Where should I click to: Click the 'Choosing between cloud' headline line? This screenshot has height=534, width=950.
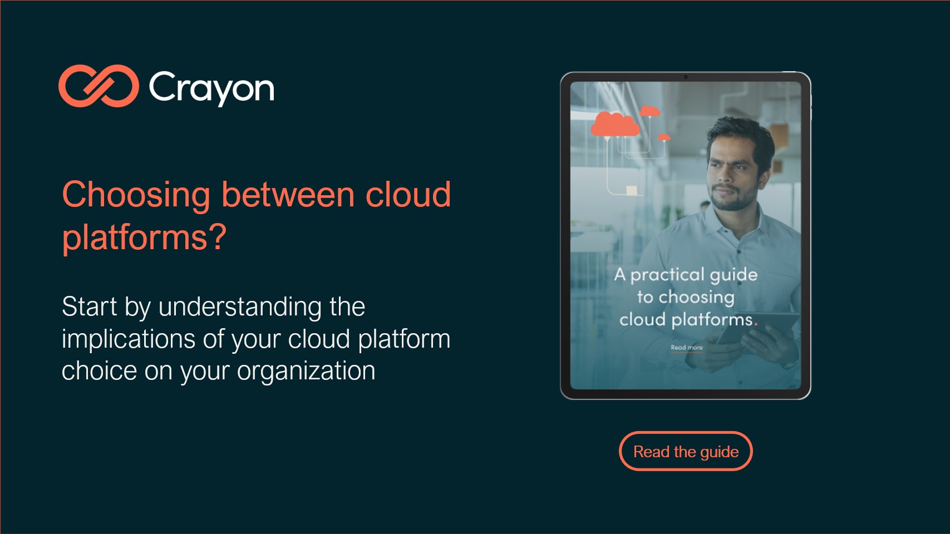[256, 195]
